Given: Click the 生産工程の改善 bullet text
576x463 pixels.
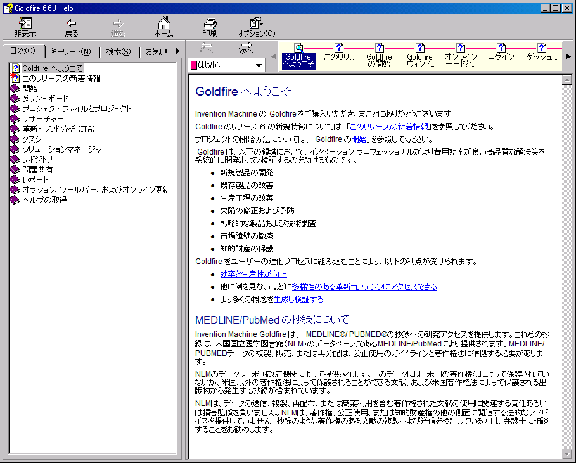Looking at the screenshot, I should [246, 198].
